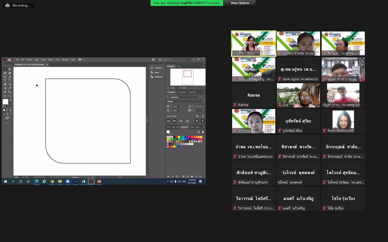Viewport: 388px width, 242px height.
Task: Open View Options in Zoom
Action: tap(241, 3)
